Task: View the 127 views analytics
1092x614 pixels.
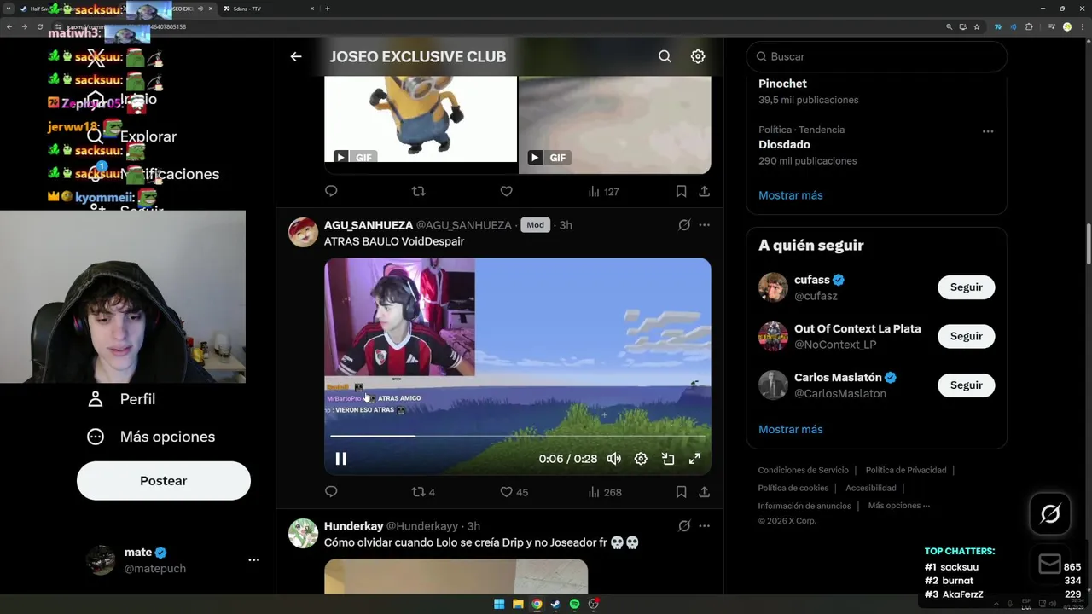Action: [x=603, y=192]
